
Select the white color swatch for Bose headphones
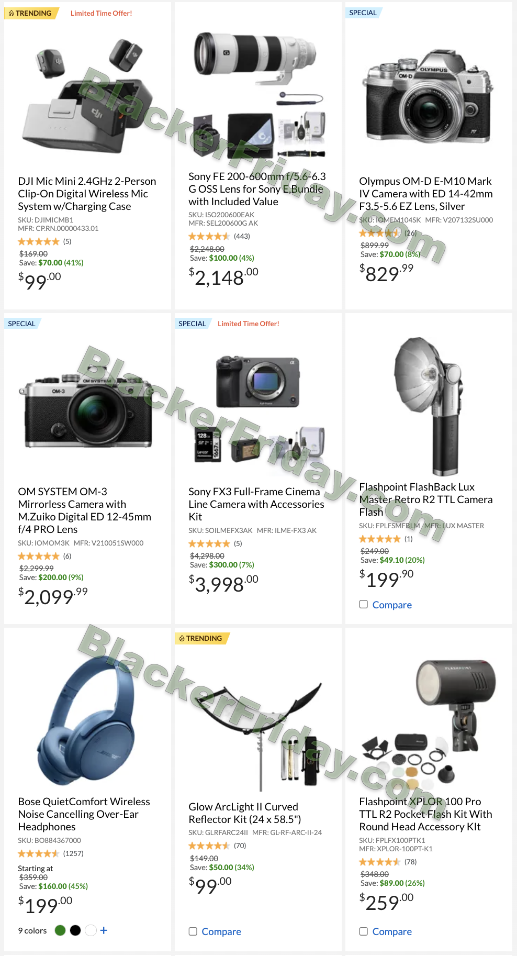(x=91, y=930)
